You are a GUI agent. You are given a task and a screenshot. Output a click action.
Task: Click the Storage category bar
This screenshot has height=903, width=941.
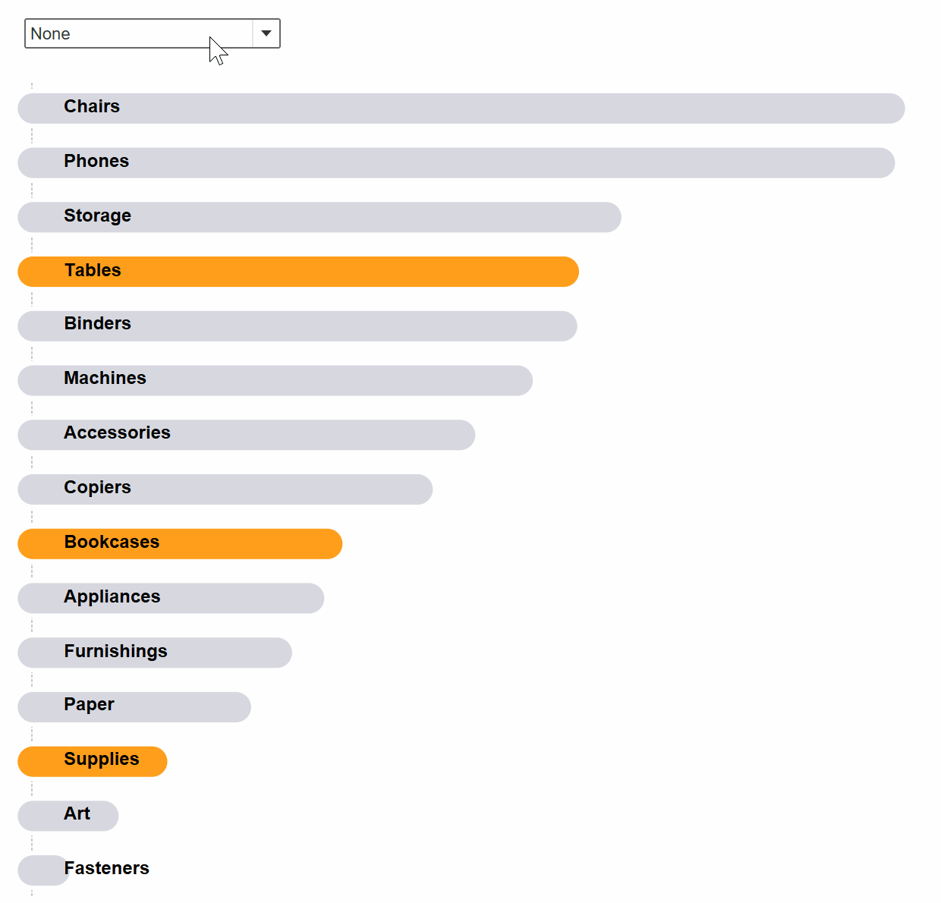pyautogui.click(x=319, y=217)
